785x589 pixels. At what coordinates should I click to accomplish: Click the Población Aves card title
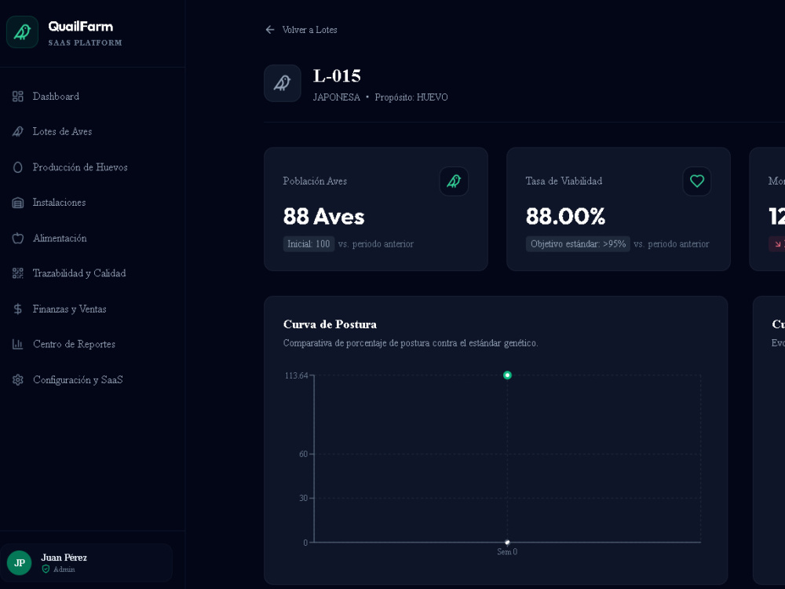315,181
